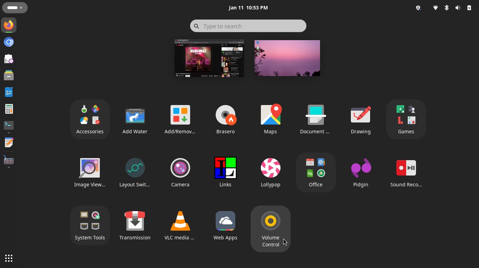Expand the Games app folder
479x268 pixels.
tap(406, 119)
